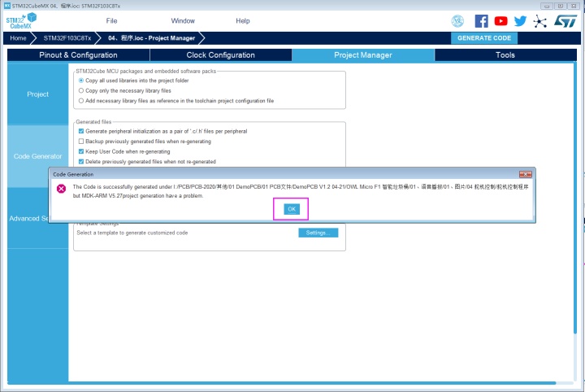Open the Window menu
The width and height of the screenshot is (585, 392).
coord(183,21)
